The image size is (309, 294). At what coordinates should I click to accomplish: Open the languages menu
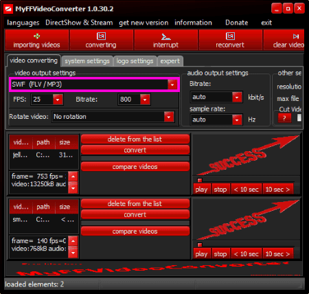point(23,23)
